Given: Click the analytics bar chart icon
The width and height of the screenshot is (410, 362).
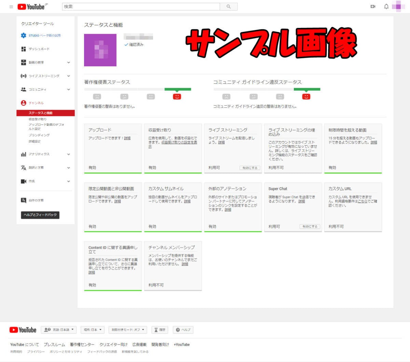Looking at the screenshot, I should point(23,154).
